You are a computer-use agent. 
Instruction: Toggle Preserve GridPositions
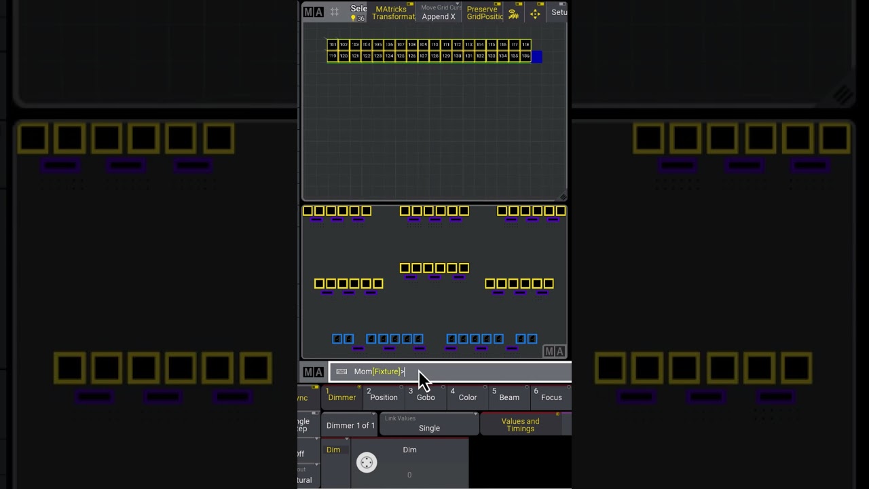484,12
